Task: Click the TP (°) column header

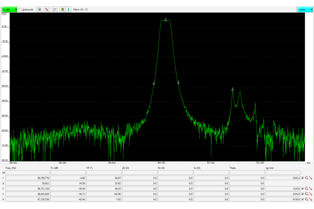Action: click(x=89, y=168)
